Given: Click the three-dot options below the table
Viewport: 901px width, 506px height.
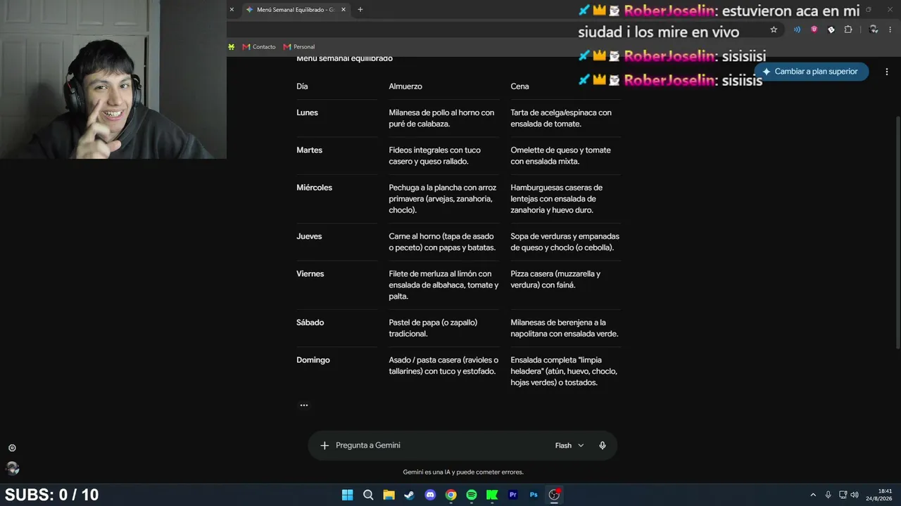Looking at the screenshot, I should tap(304, 405).
